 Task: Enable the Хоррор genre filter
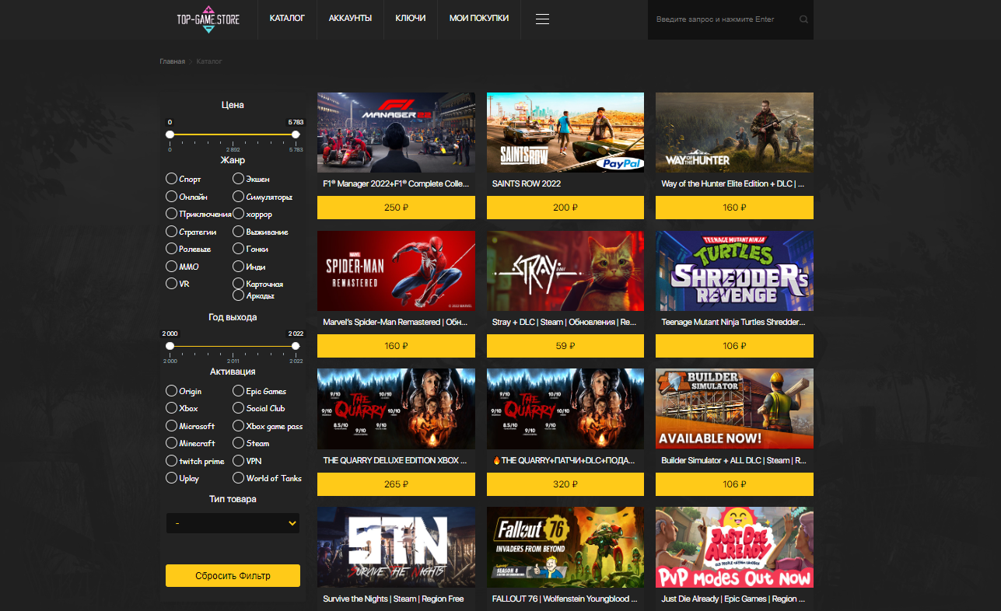239,214
